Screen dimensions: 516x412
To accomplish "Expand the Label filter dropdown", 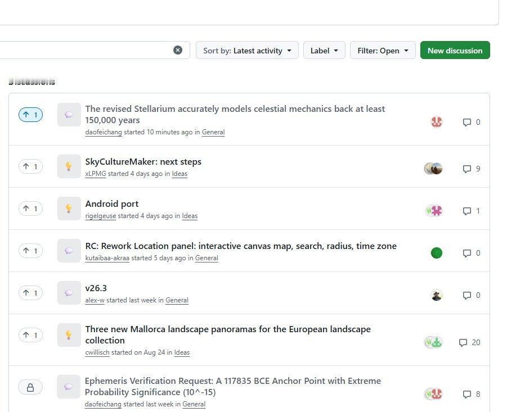I will 324,51.
